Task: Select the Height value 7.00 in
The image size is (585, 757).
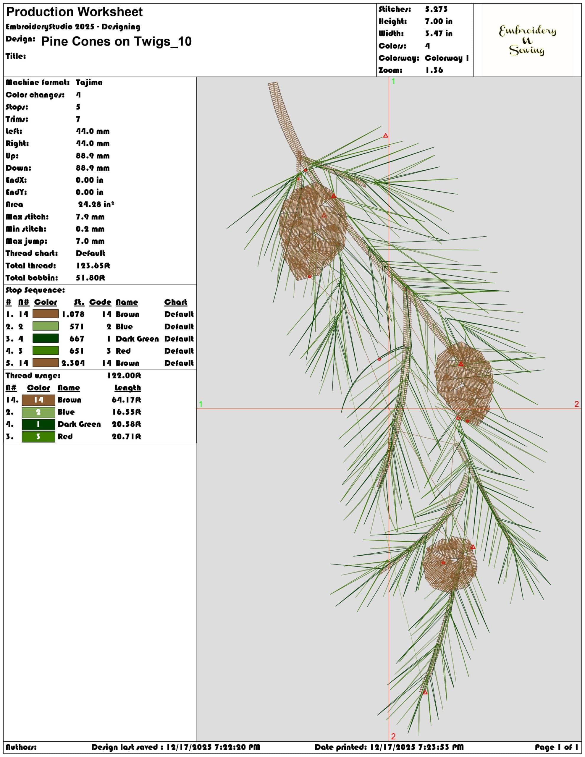Action: 439,22
